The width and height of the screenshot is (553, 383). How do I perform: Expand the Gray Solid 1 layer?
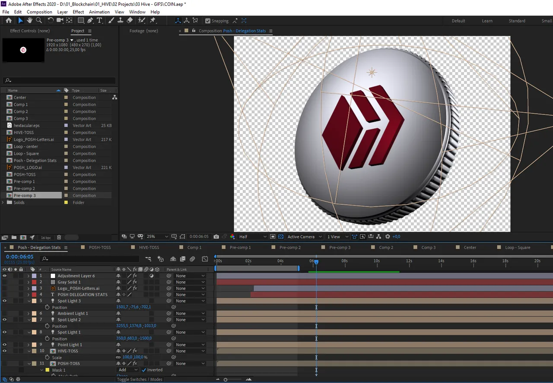29,282
